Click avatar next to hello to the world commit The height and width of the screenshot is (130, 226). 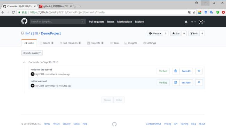33,74
